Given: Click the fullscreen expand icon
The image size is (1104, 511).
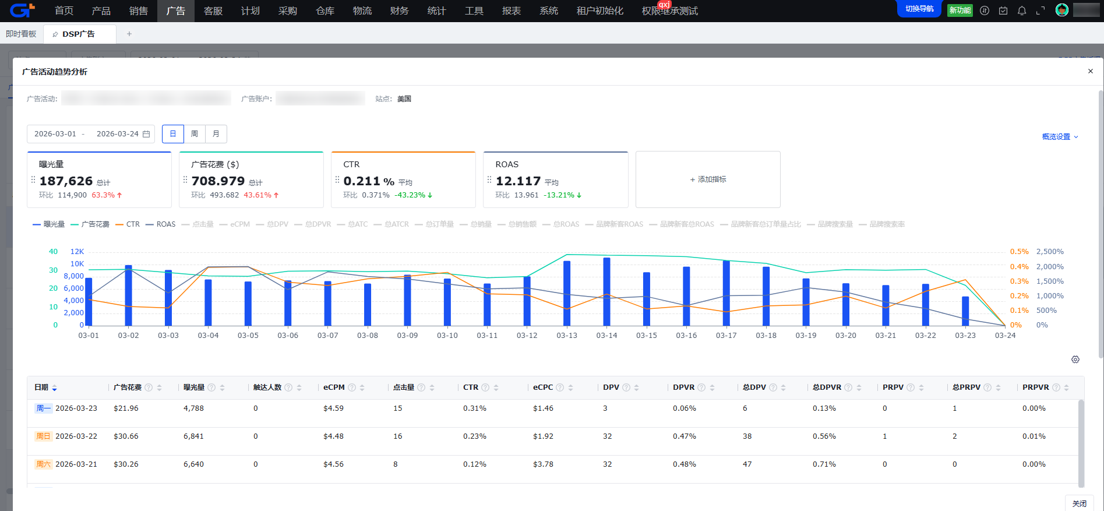Looking at the screenshot, I should click(x=1040, y=10).
